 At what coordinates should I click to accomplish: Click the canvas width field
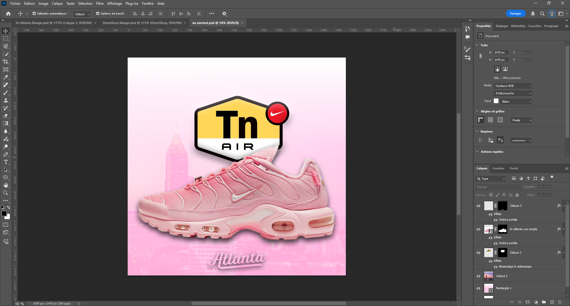(x=501, y=52)
